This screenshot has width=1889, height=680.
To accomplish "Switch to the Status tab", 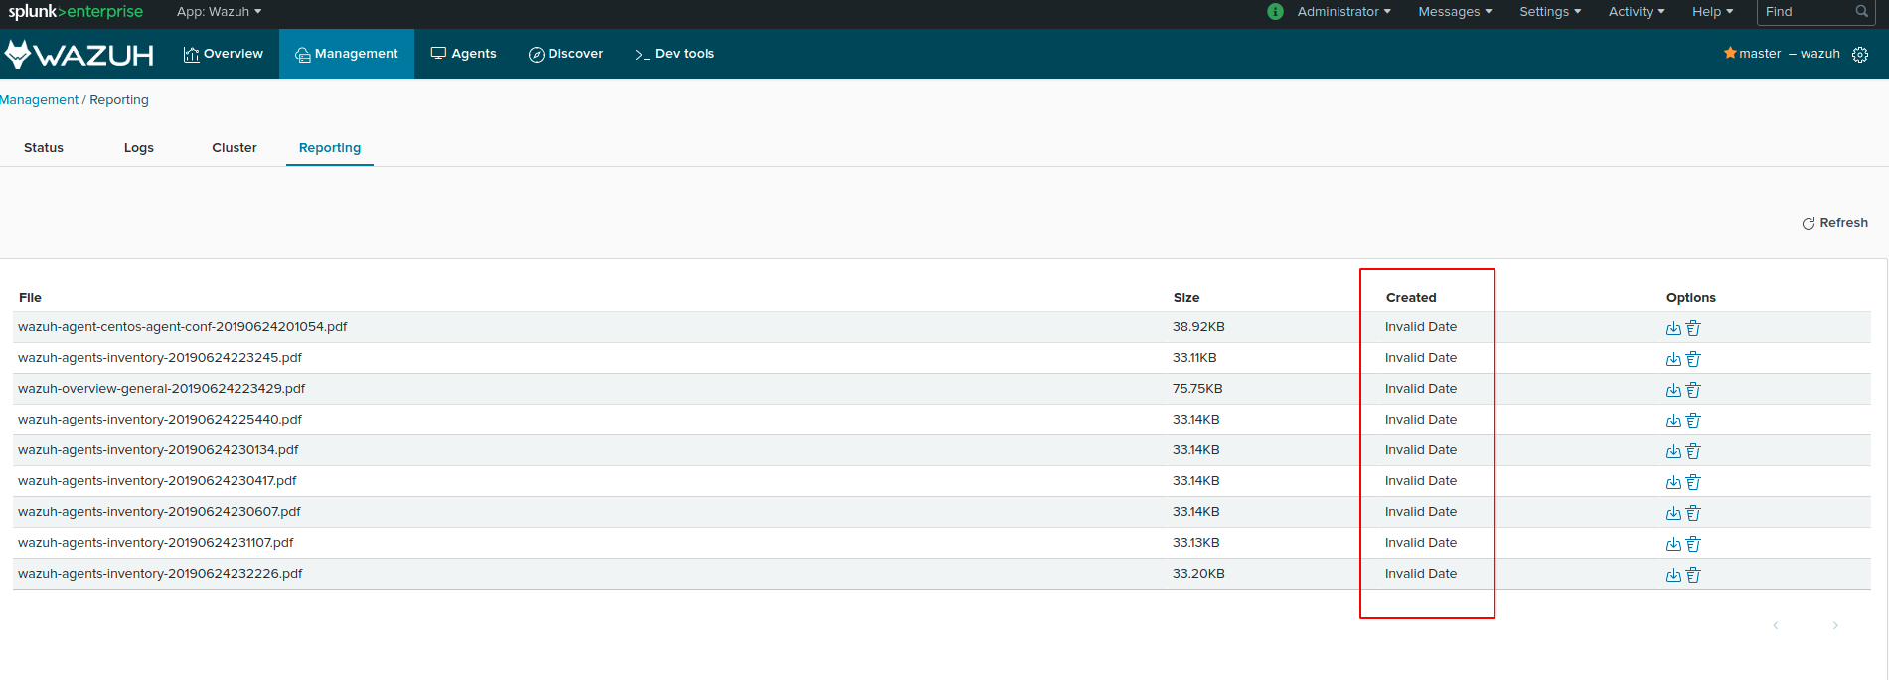I will pos(44,148).
